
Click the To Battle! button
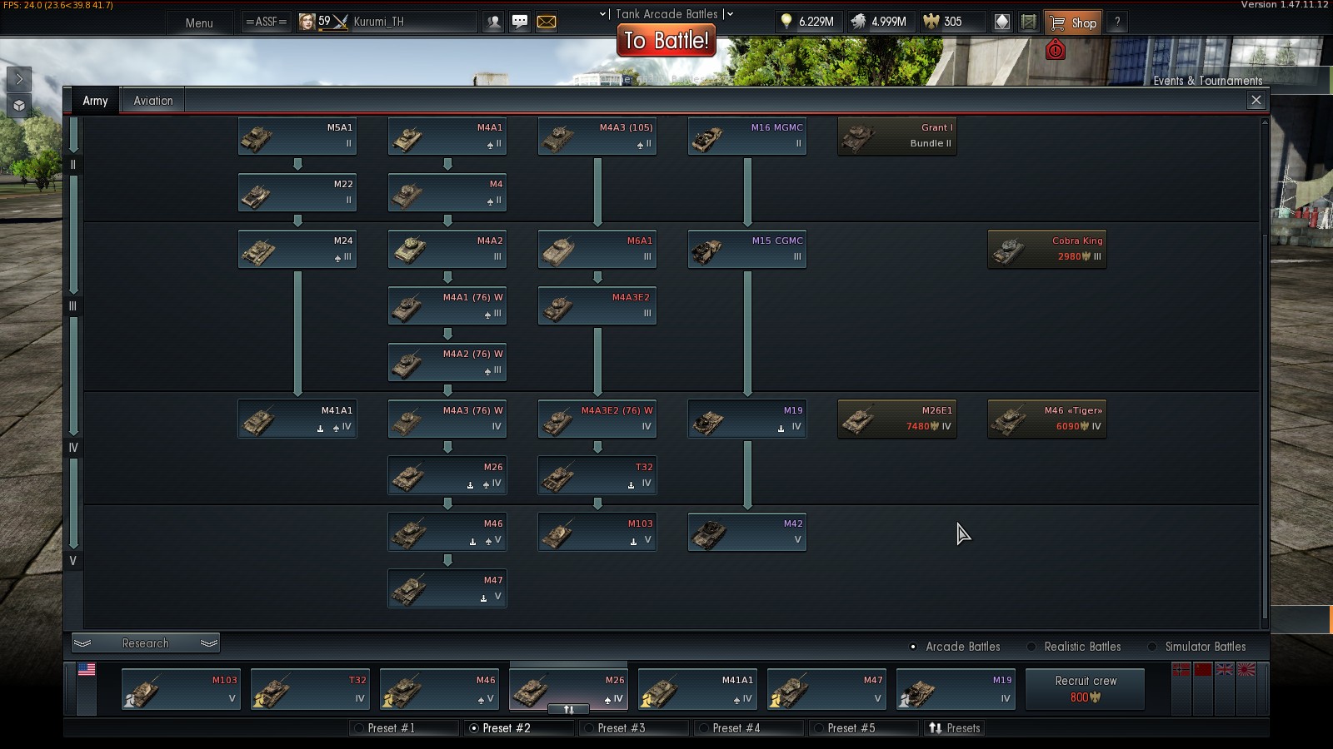(x=666, y=40)
